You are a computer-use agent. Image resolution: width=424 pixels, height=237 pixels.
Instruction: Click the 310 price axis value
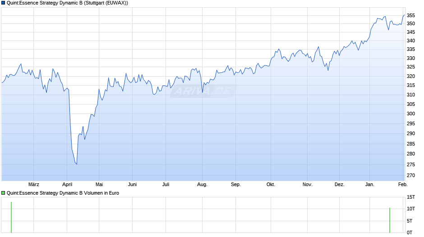411,95
